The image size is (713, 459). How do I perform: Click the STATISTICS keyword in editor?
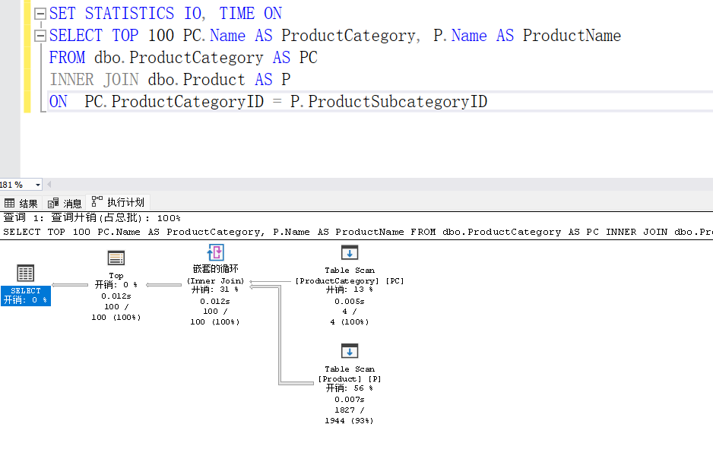pos(129,13)
